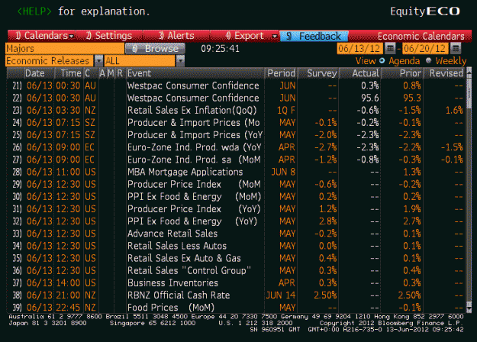Select PPI Ex Food & Energy (YoY) row
This screenshot has height=342, width=477.
236,221
